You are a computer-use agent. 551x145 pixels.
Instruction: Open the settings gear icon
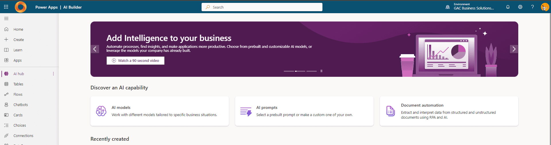tap(520, 7)
